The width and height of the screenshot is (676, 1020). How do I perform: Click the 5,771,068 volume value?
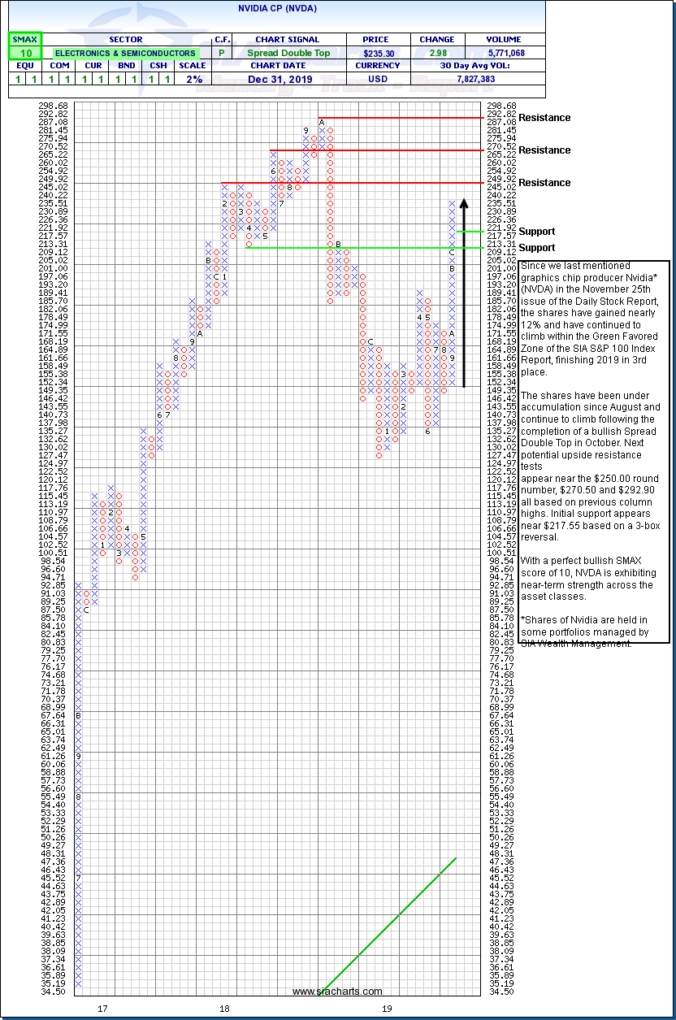click(x=504, y=53)
